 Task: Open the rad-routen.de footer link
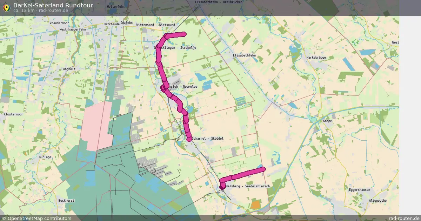click(404, 218)
